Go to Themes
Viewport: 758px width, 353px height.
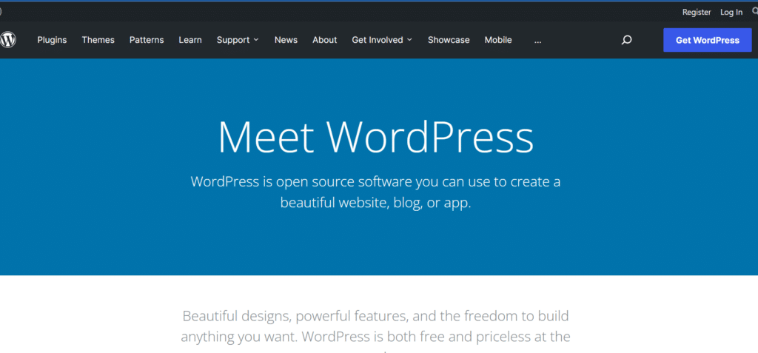[98, 40]
